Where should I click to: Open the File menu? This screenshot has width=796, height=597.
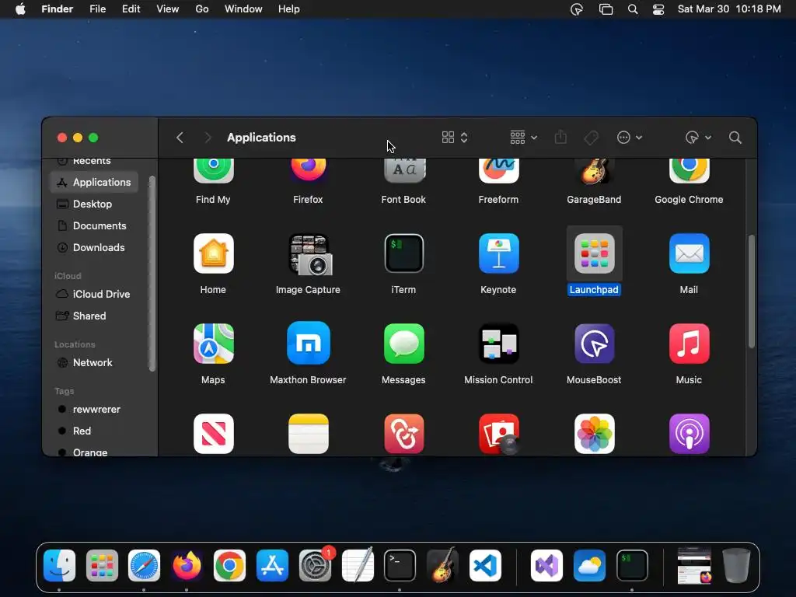coord(97,9)
